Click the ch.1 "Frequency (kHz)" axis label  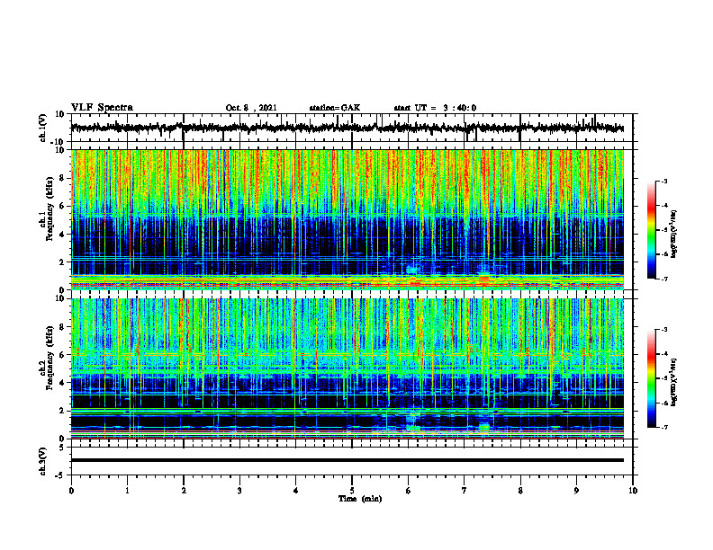(50, 209)
